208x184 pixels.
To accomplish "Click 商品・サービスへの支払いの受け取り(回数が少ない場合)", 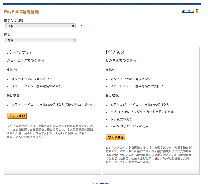I will click(52, 105).
